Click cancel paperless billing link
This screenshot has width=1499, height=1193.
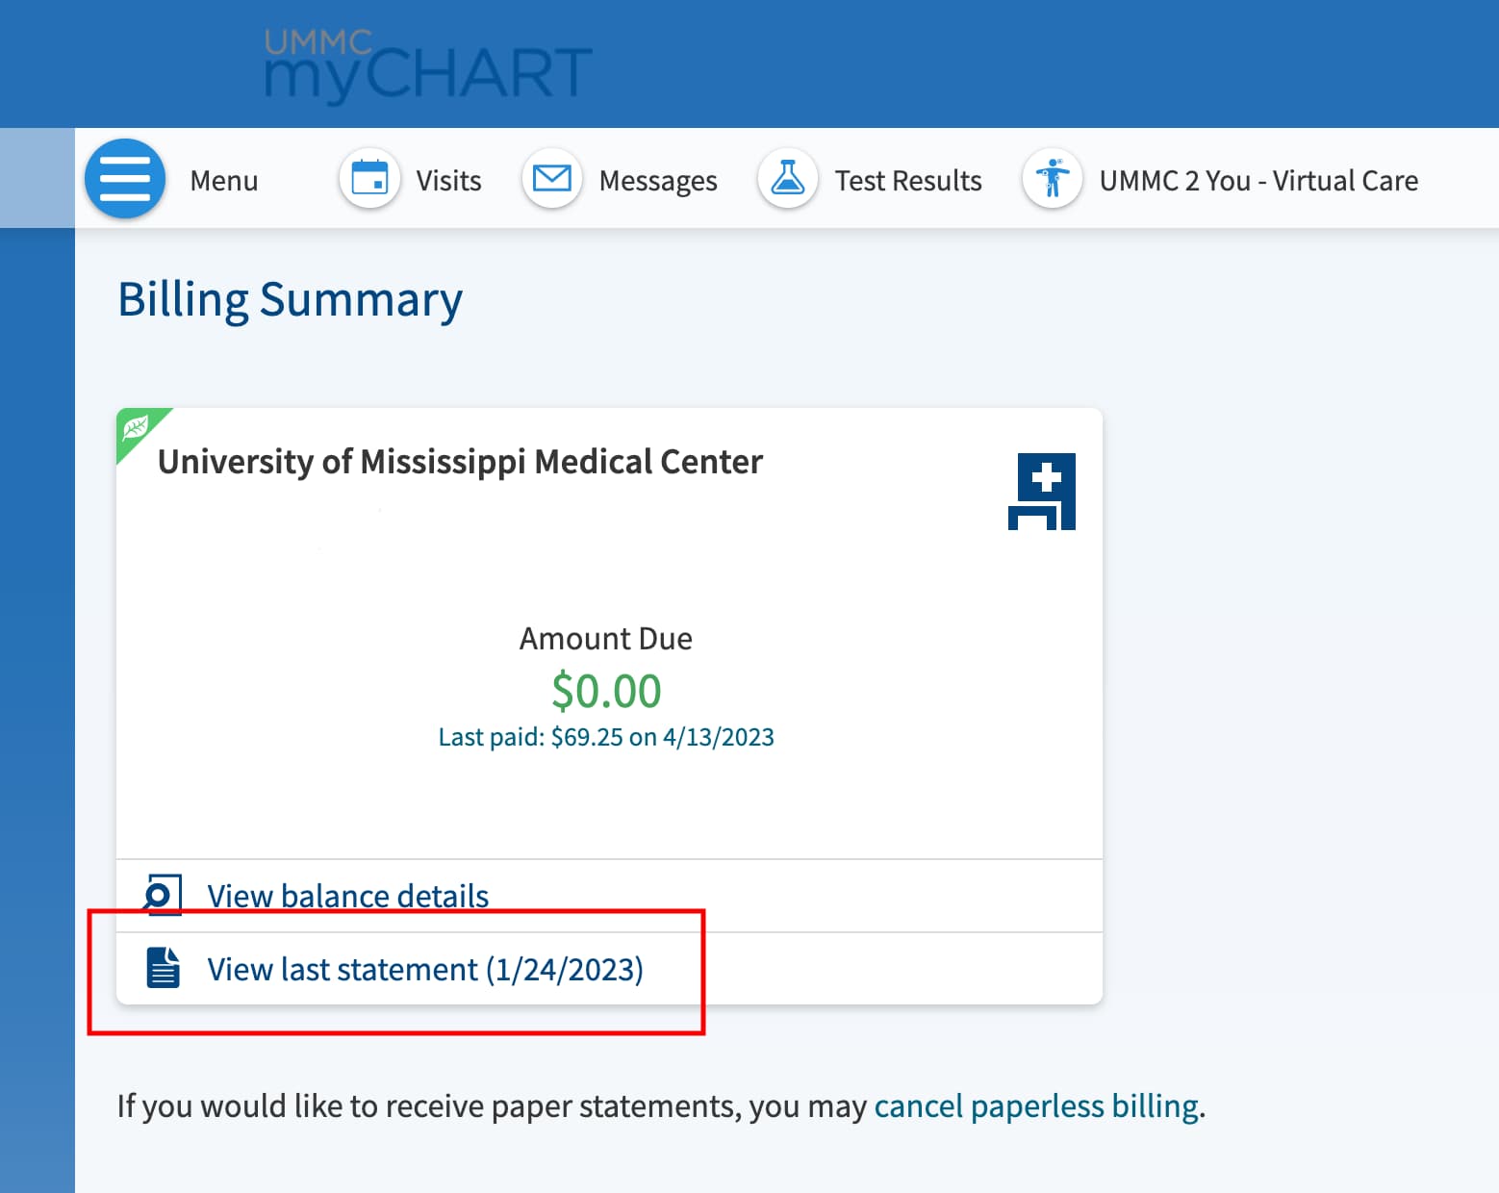click(x=1036, y=1106)
